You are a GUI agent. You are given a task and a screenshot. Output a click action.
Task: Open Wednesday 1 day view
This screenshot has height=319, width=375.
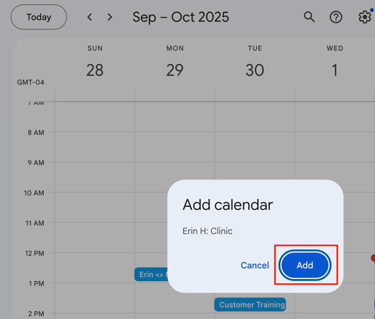(335, 70)
